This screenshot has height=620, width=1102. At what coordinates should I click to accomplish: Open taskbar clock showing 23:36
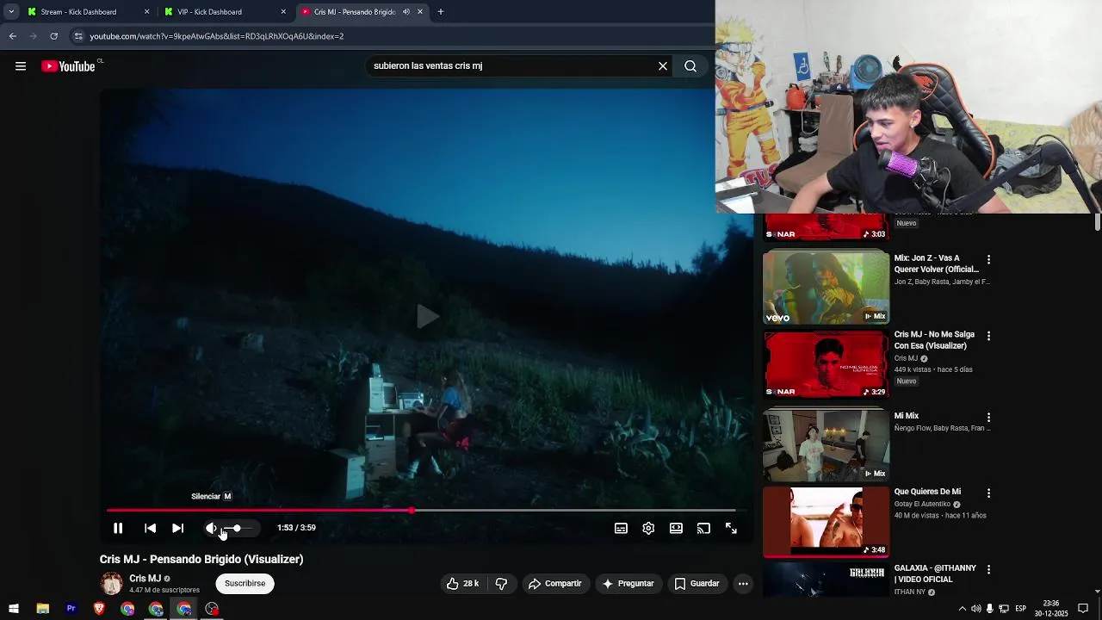pos(1051,609)
